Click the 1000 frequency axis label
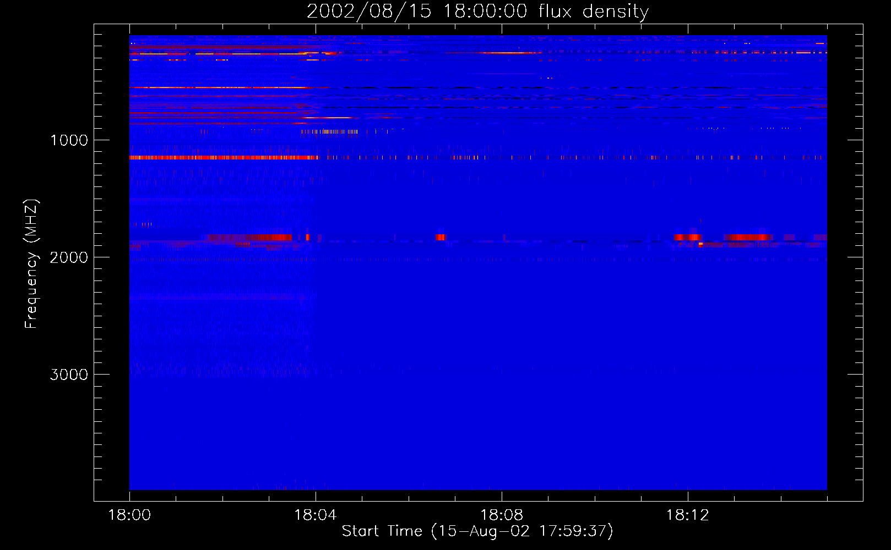Screen dimensions: 891x550 [x=69, y=140]
